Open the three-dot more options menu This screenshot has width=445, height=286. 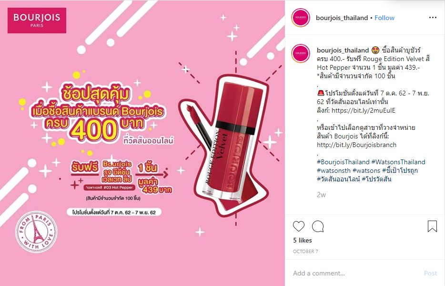click(x=433, y=18)
